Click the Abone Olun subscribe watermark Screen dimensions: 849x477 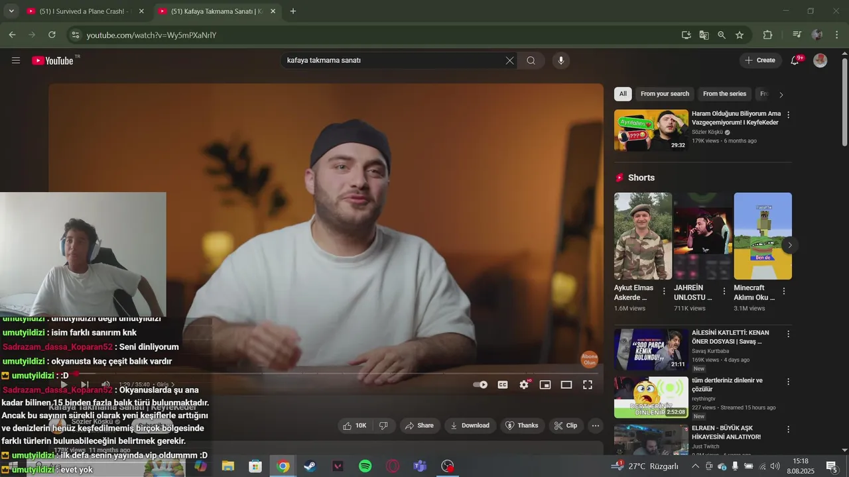coord(589,360)
